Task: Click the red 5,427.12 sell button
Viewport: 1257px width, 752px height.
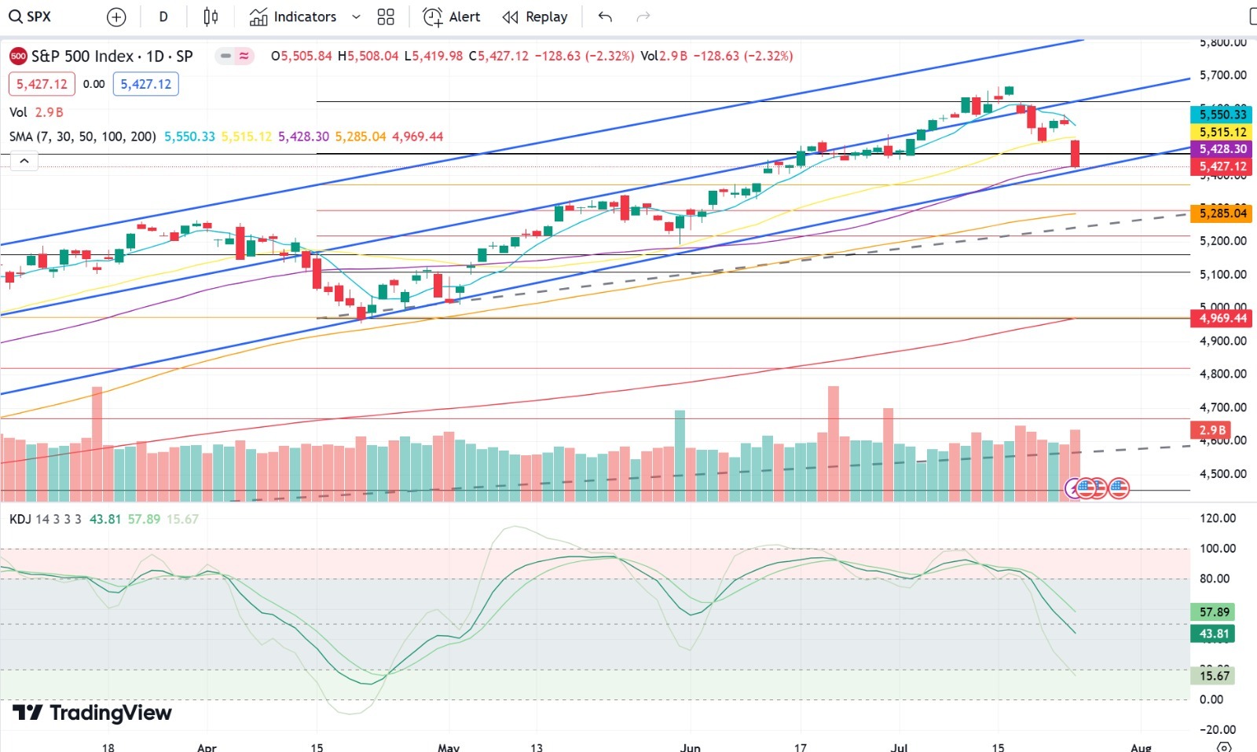Action: pyautogui.click(x=42, y=84)
